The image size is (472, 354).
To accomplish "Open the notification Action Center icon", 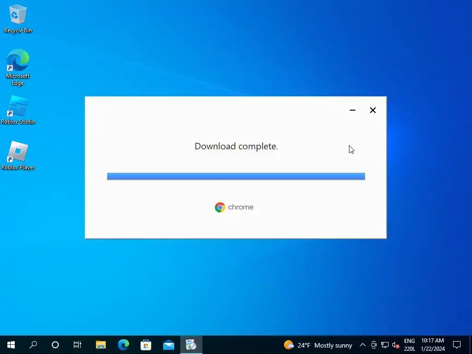I will click(x=457, y=345).
